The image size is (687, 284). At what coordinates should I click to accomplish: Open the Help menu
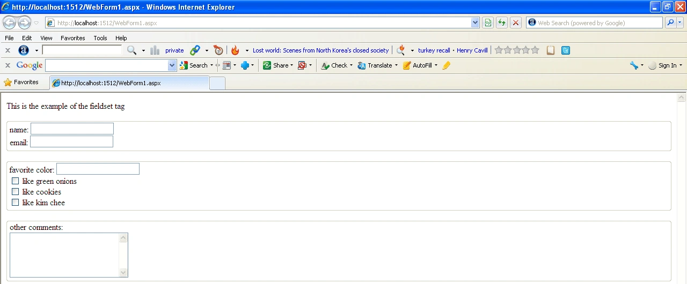pyautogui.click(x=121, y=38)
